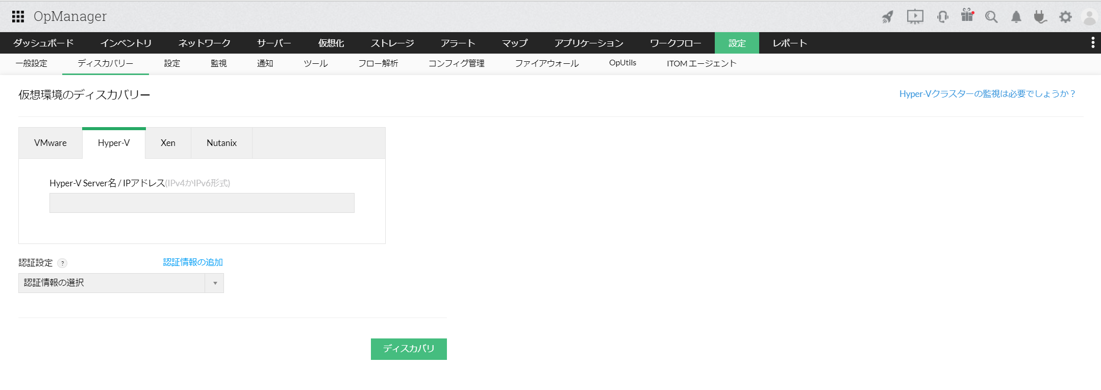Open the フロー解析 sub-tab
This screenshot has height=390, width=1101.
(x=378, y=63)
